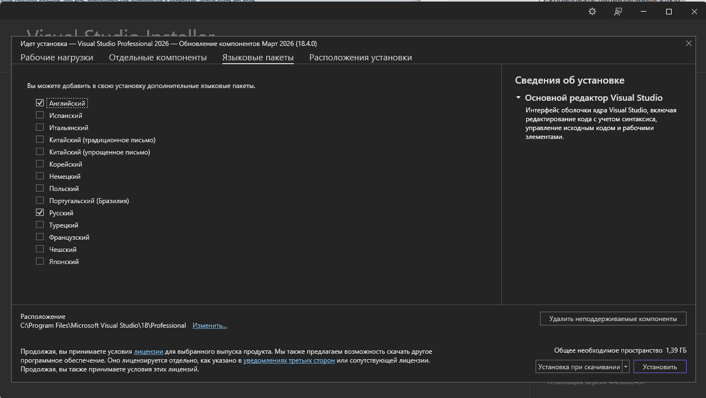Viewport: 706px width, 398px height.
Task: Select the Корейский language checkbox
Action: pos(40,164)
